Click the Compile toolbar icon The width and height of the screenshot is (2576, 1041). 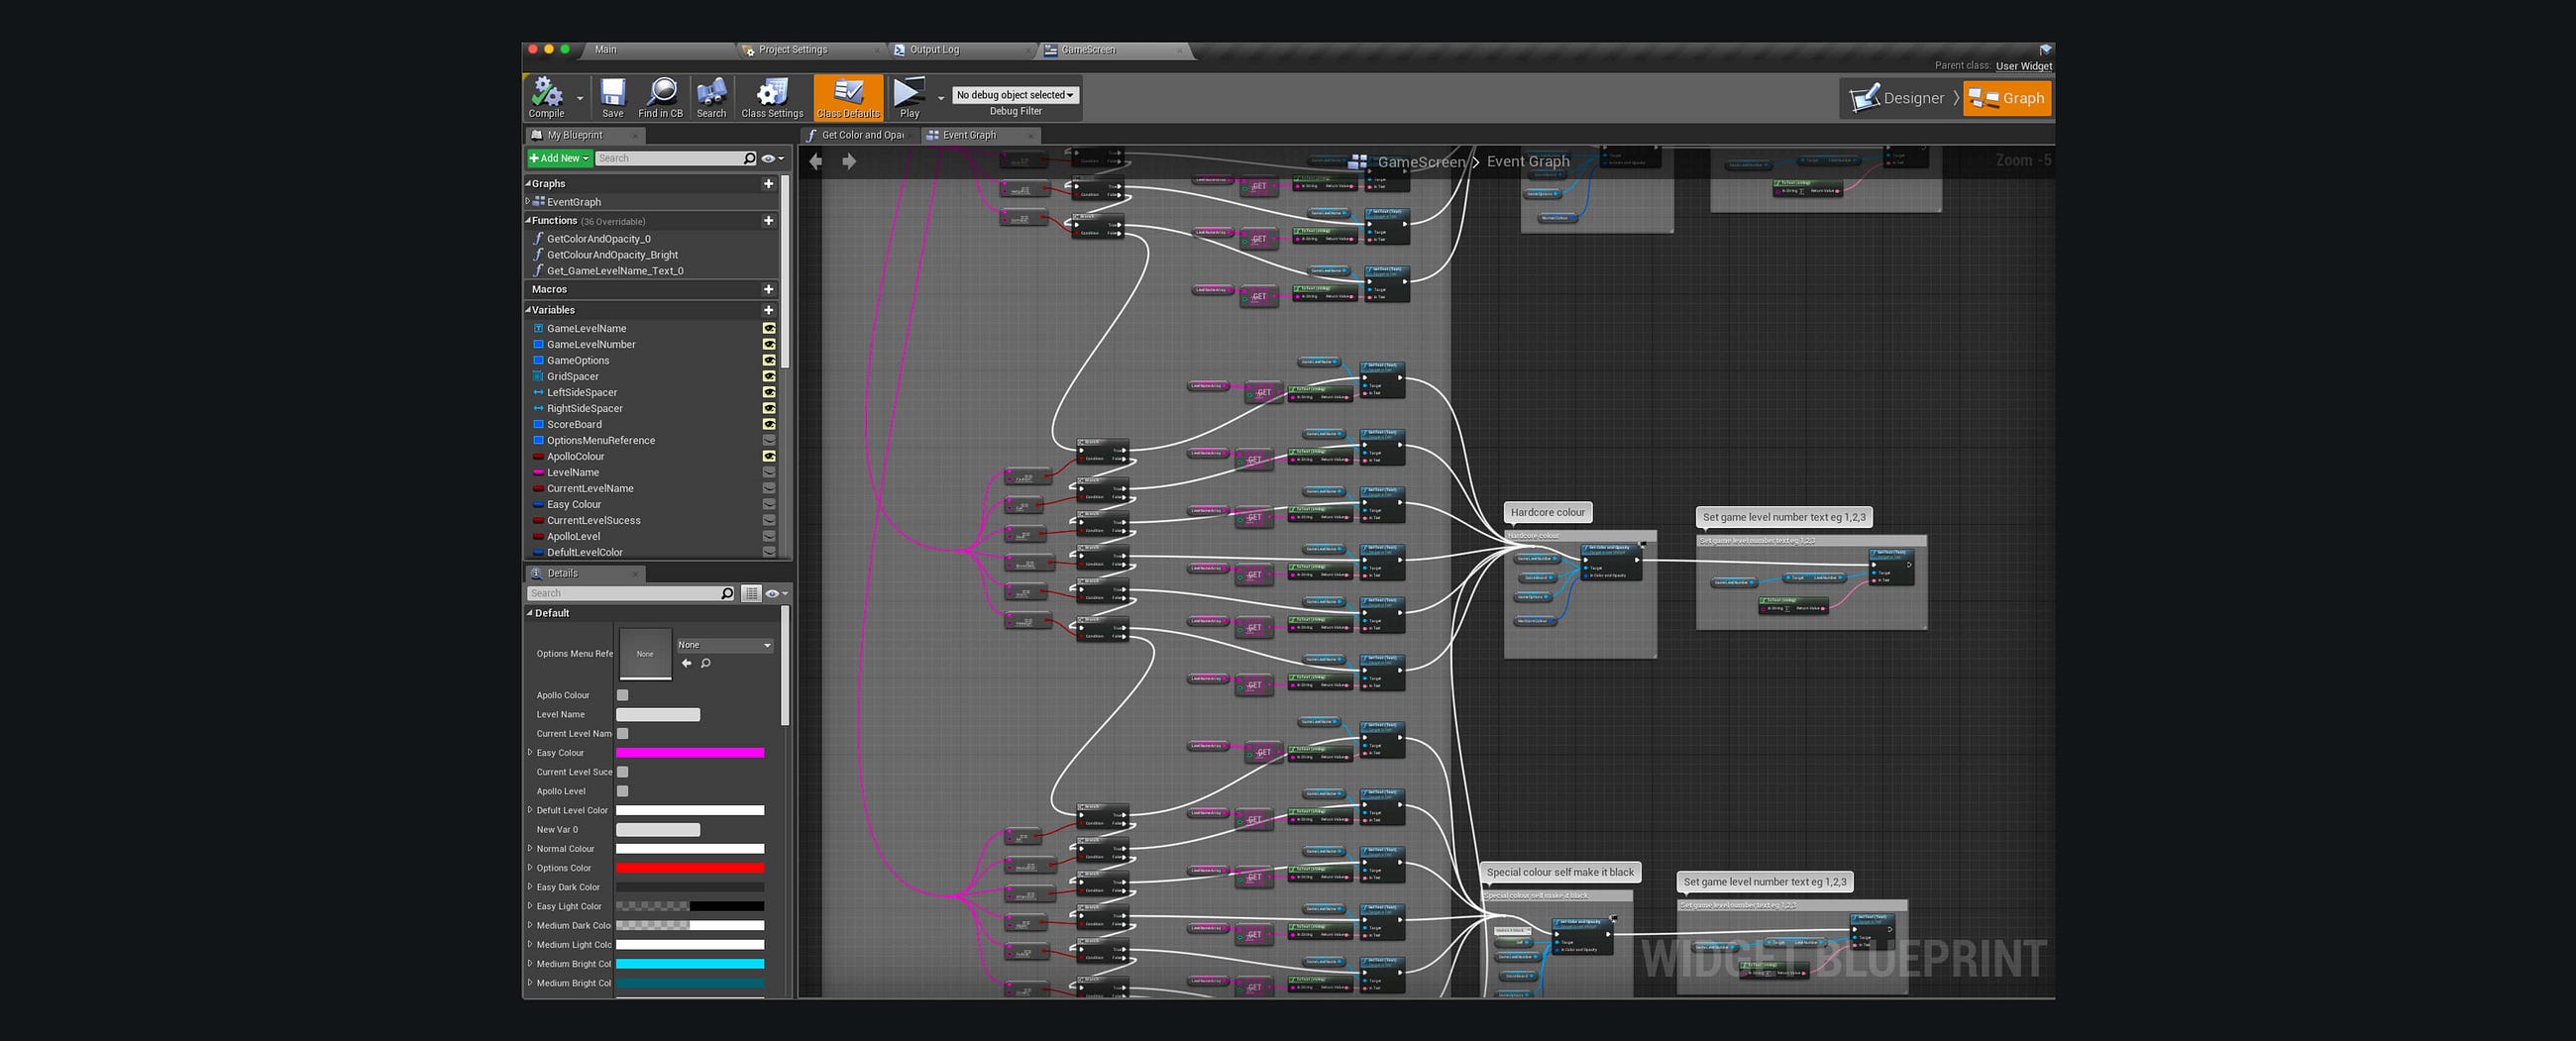pos(546,95)
